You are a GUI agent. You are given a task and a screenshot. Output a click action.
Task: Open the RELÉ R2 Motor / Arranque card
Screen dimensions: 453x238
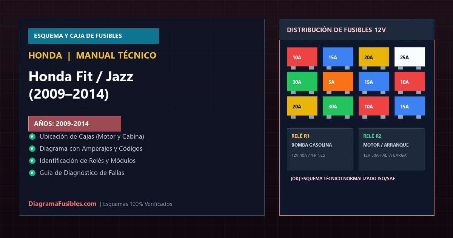click(x=392, y=149)
